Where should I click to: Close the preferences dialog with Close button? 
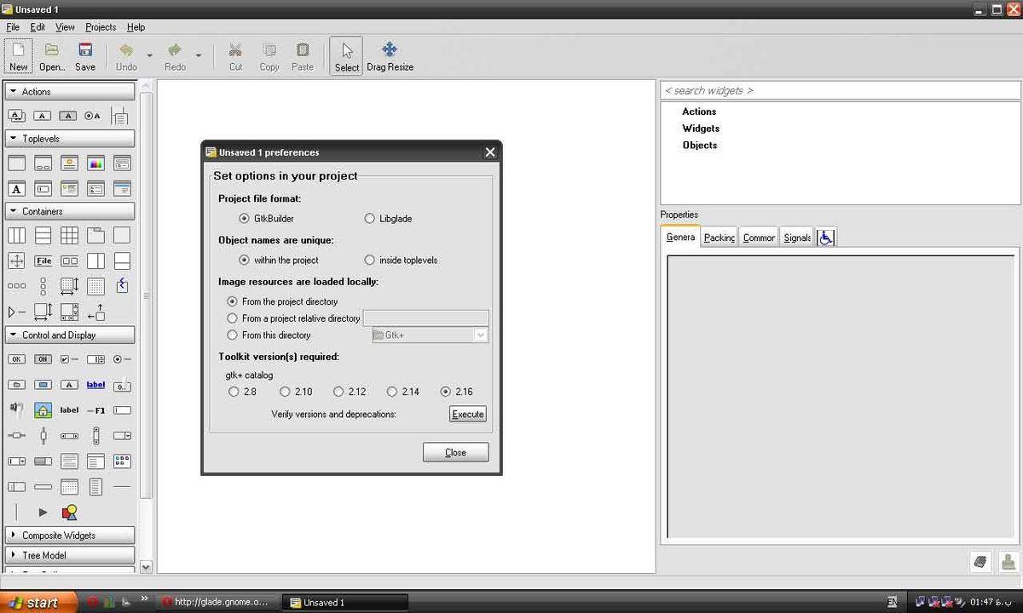tap(456, 452)
